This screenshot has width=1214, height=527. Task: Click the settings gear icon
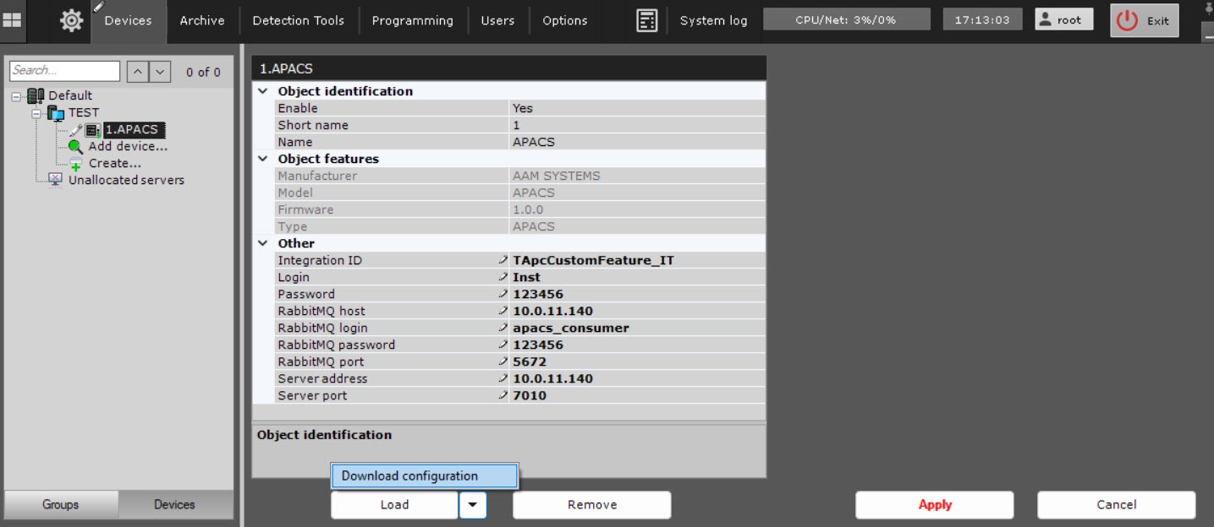[x=71, y=21]
